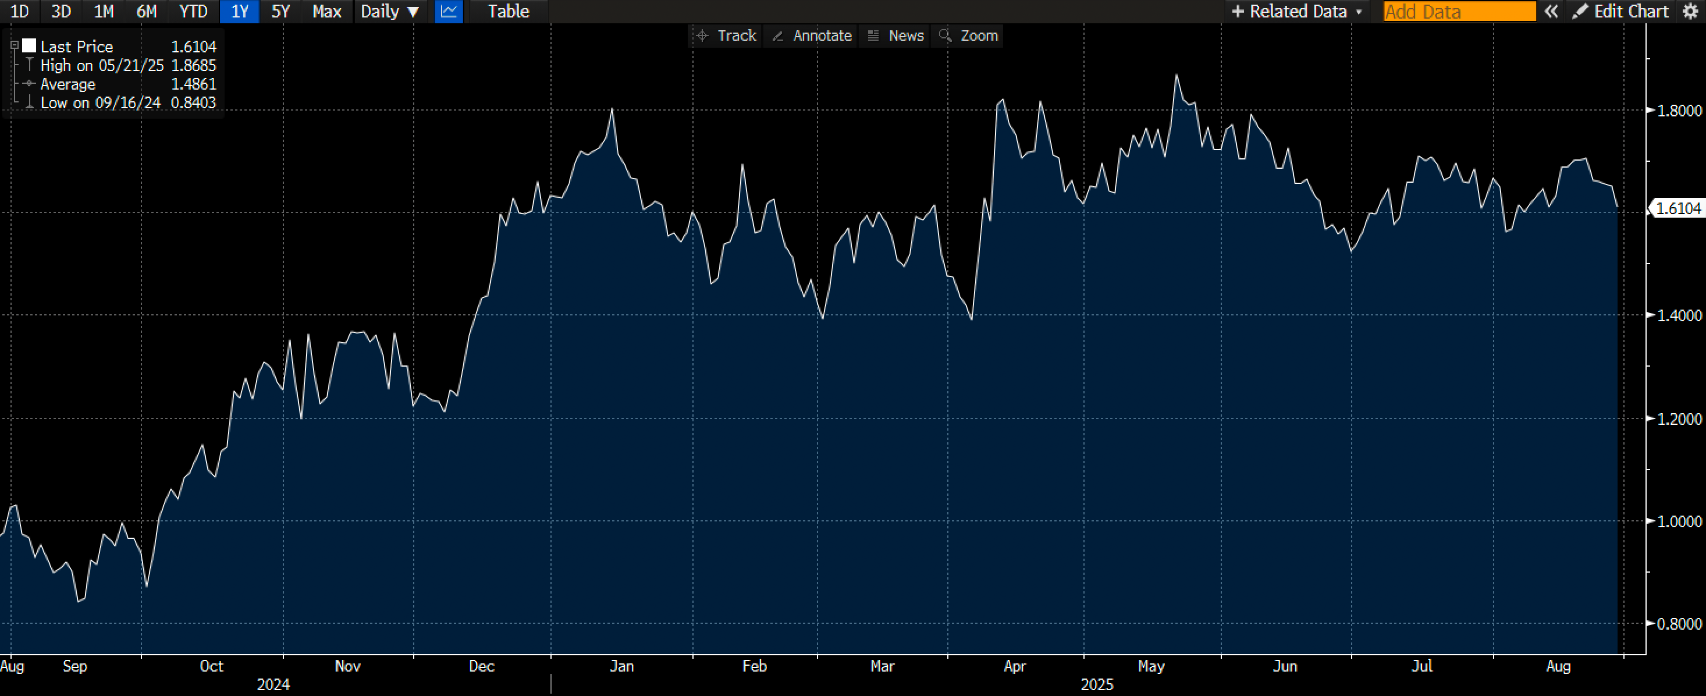Click the double left chevron icon

[1551, 11]
